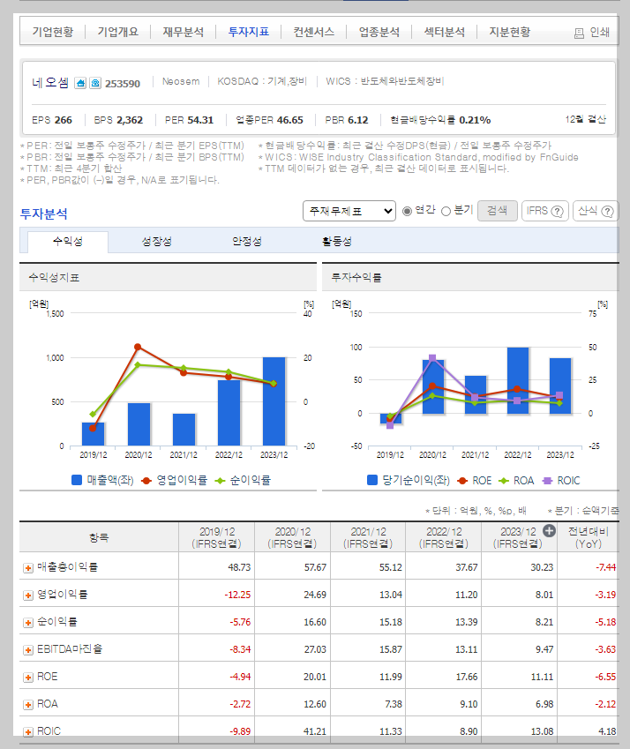This screenshot has width=630, height=749.
Task: Click the 전년대비 (YoY) column header
Action: [x=588, y=537]
